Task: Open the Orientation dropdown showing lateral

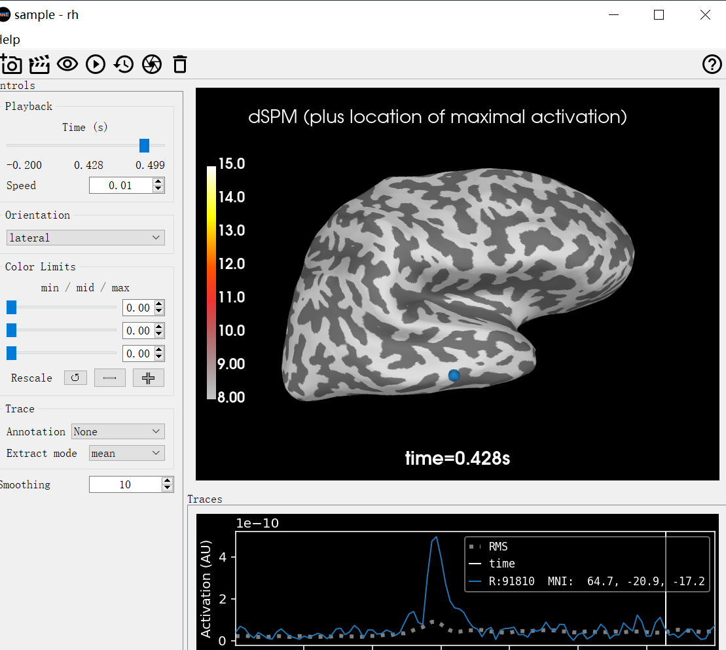Action: pos(85,238)
